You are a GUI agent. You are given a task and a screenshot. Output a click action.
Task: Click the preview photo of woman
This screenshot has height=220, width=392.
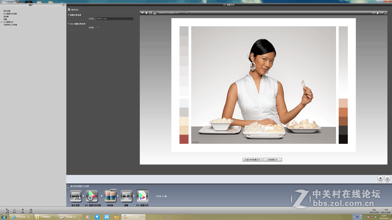pyautogui.click(x=264, y=85)
